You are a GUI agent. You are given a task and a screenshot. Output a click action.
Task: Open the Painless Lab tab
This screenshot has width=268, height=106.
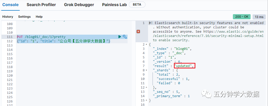point(114,5)
